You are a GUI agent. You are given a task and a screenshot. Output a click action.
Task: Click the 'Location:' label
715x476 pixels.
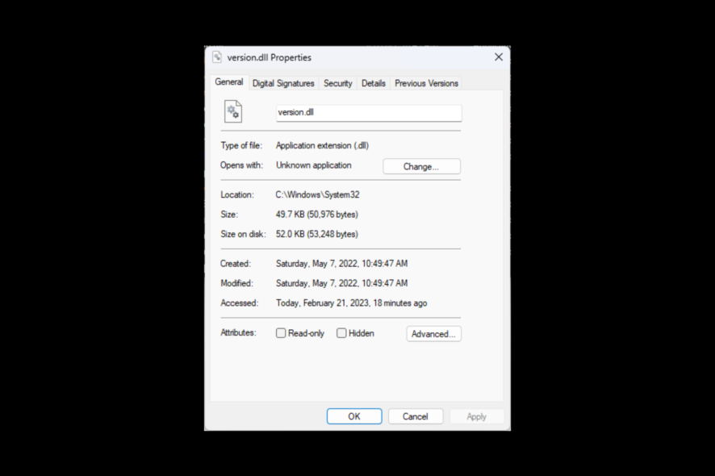click(x=237, y=194)
